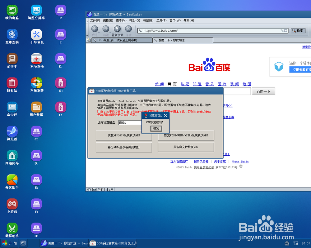This screenshot has height=248, width=311.
Task: Click SeaMonkey 后退 back button
Action: click(x=95, y=31)
